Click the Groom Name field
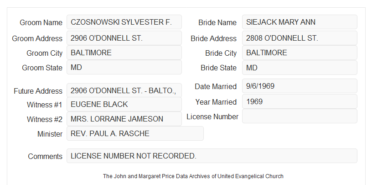Screen dimensions: 367x185 click(x=124, y=22)
